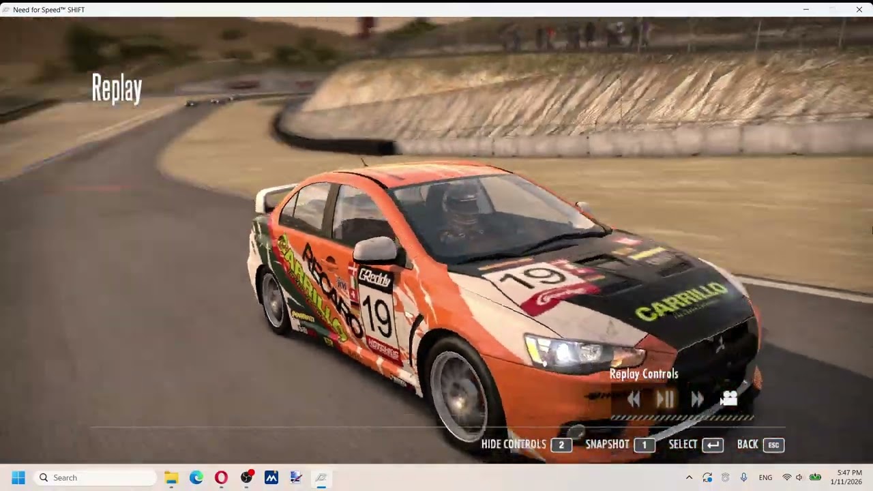Click the 'Replay' title text
Image resolution: width=873 pixels, height=491 pixels.
pyautogui.click(x=117, y=89)
